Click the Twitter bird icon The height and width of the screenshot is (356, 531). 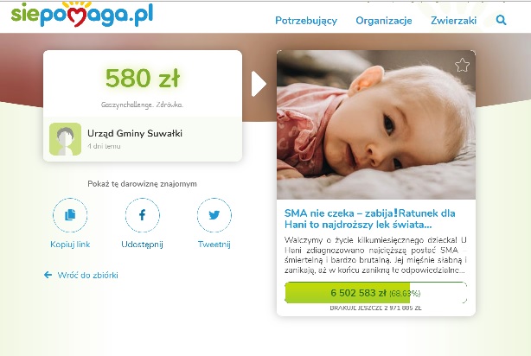214,215
